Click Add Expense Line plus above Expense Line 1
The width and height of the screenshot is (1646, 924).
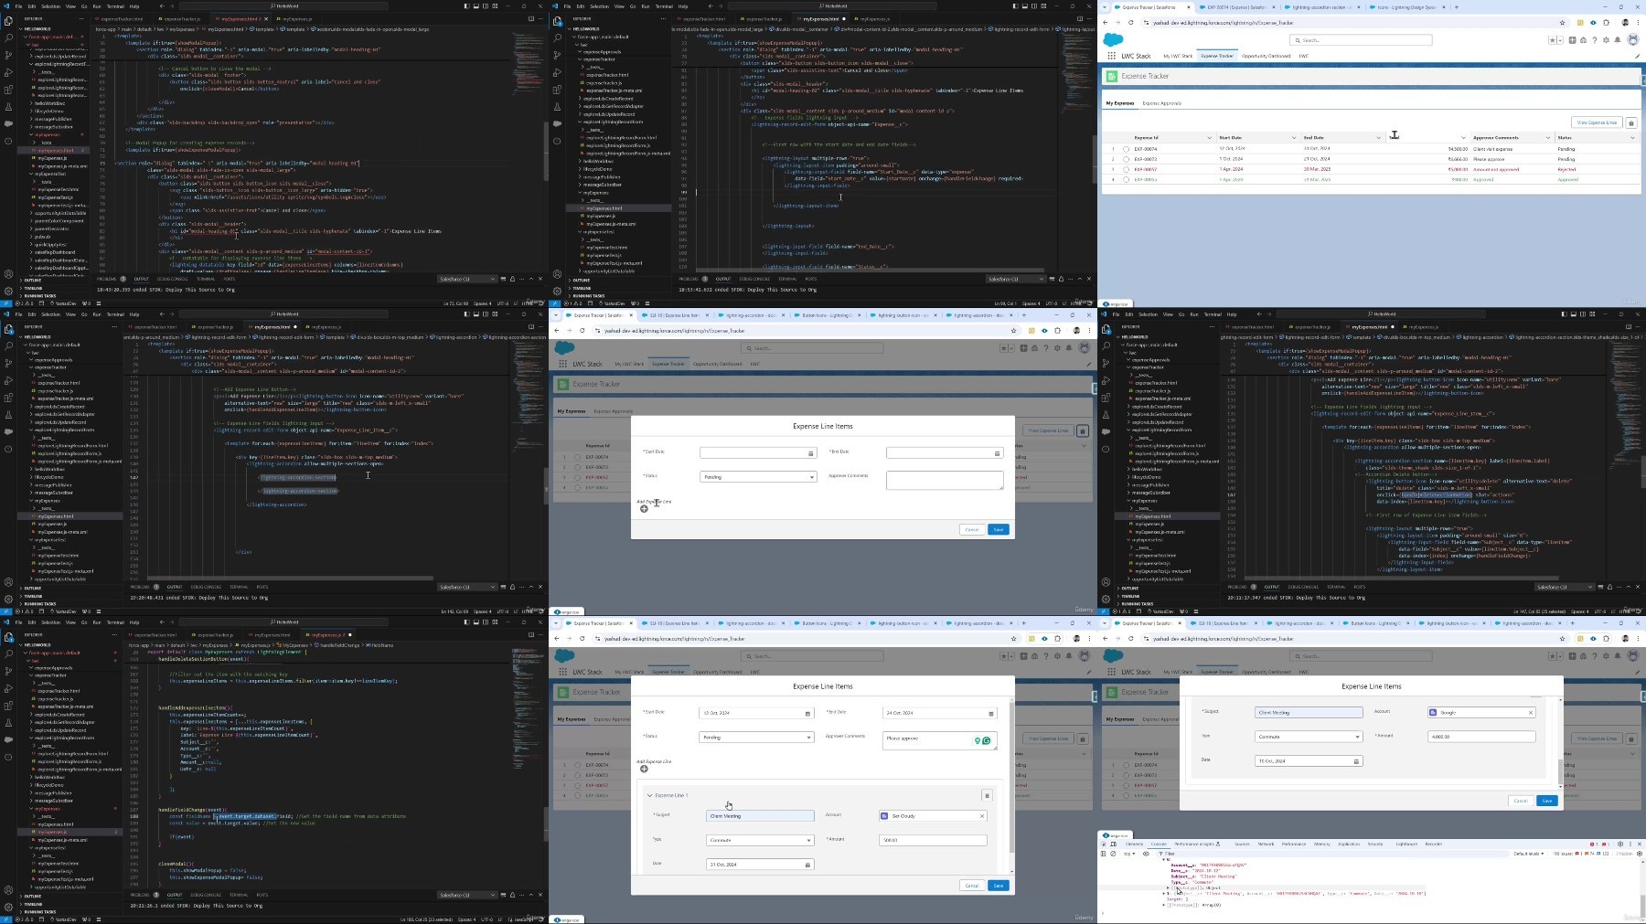coord(644,769)
